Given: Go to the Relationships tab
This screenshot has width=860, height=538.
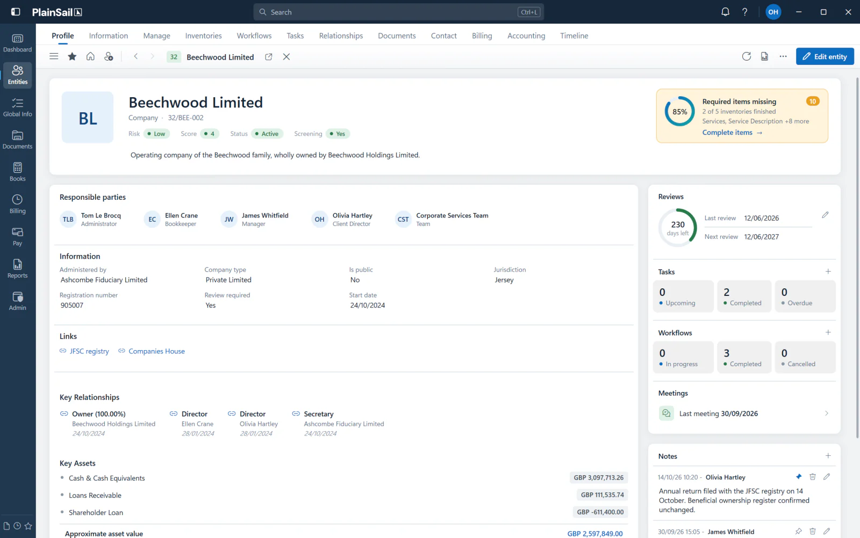Looking at the screenshot, I should tap(341, 36).
